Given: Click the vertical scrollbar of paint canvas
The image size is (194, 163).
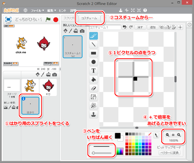Looking at the screenshot, I should 175,79.
